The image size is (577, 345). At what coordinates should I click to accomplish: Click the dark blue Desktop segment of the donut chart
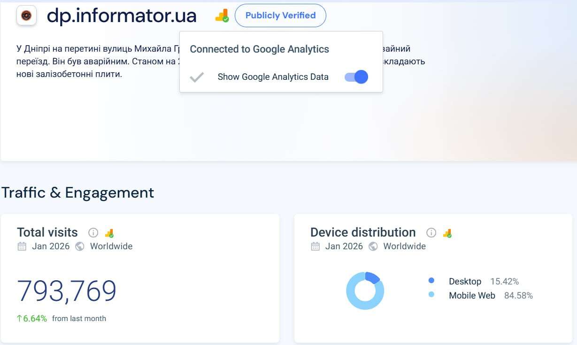(373, 277)
